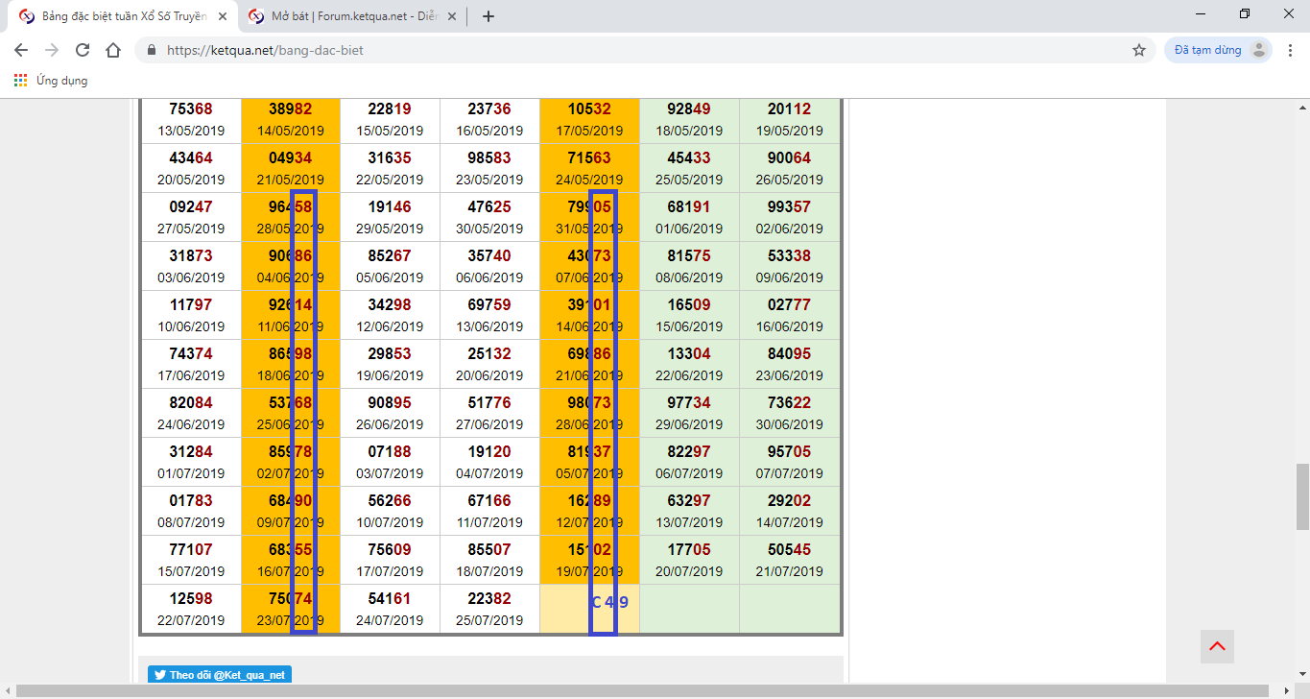Click the vertical scrollbar thumb
This screenshot has width=1310, height=699.
pos(1302,496)
